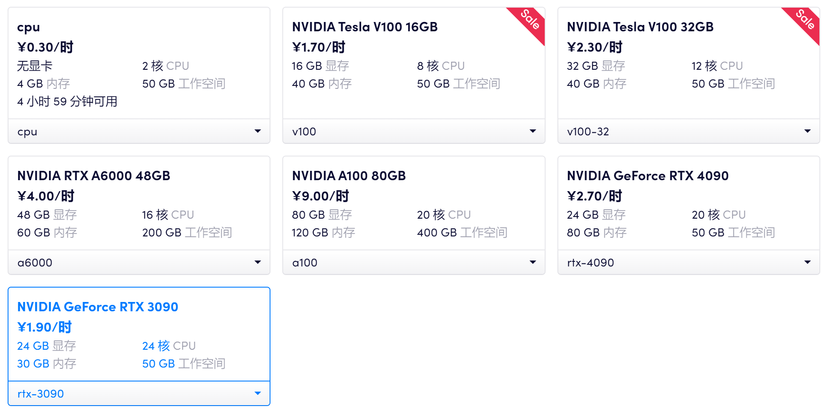The height and width of the screenshot is (417, 830).
Task: Click the ¥4.00/时 price
Action: [x=46, y=196]
